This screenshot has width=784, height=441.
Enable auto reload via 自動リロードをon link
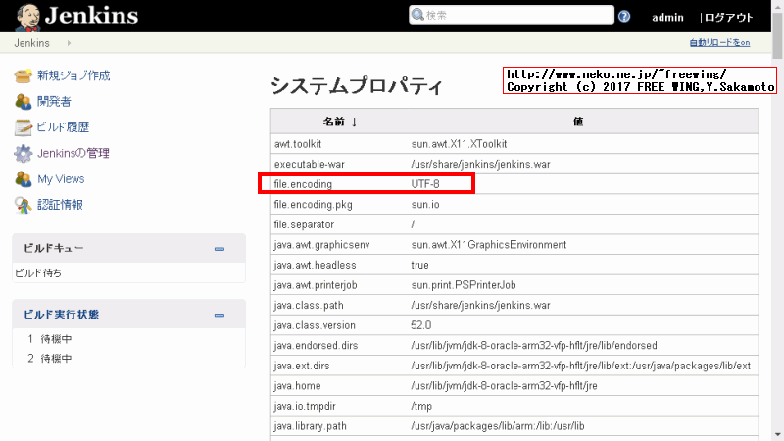(x=719, y=42)
